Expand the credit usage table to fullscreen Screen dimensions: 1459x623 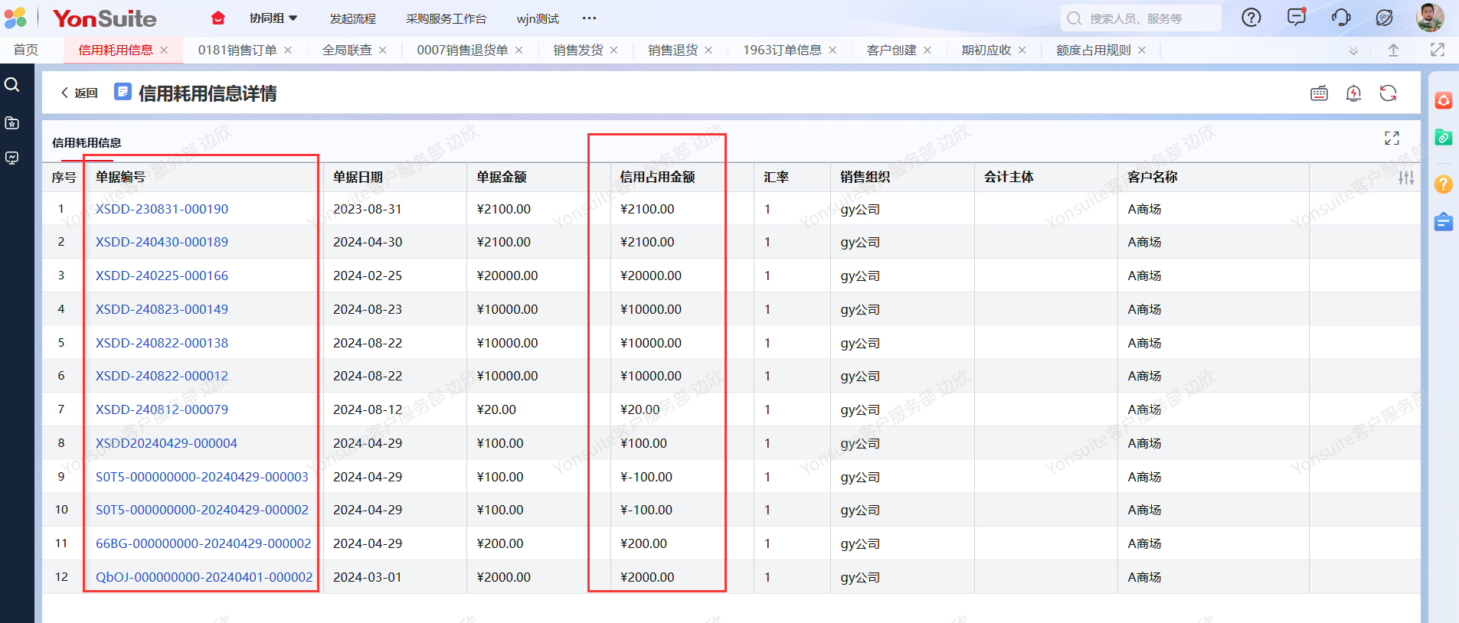pos(1392,138)
